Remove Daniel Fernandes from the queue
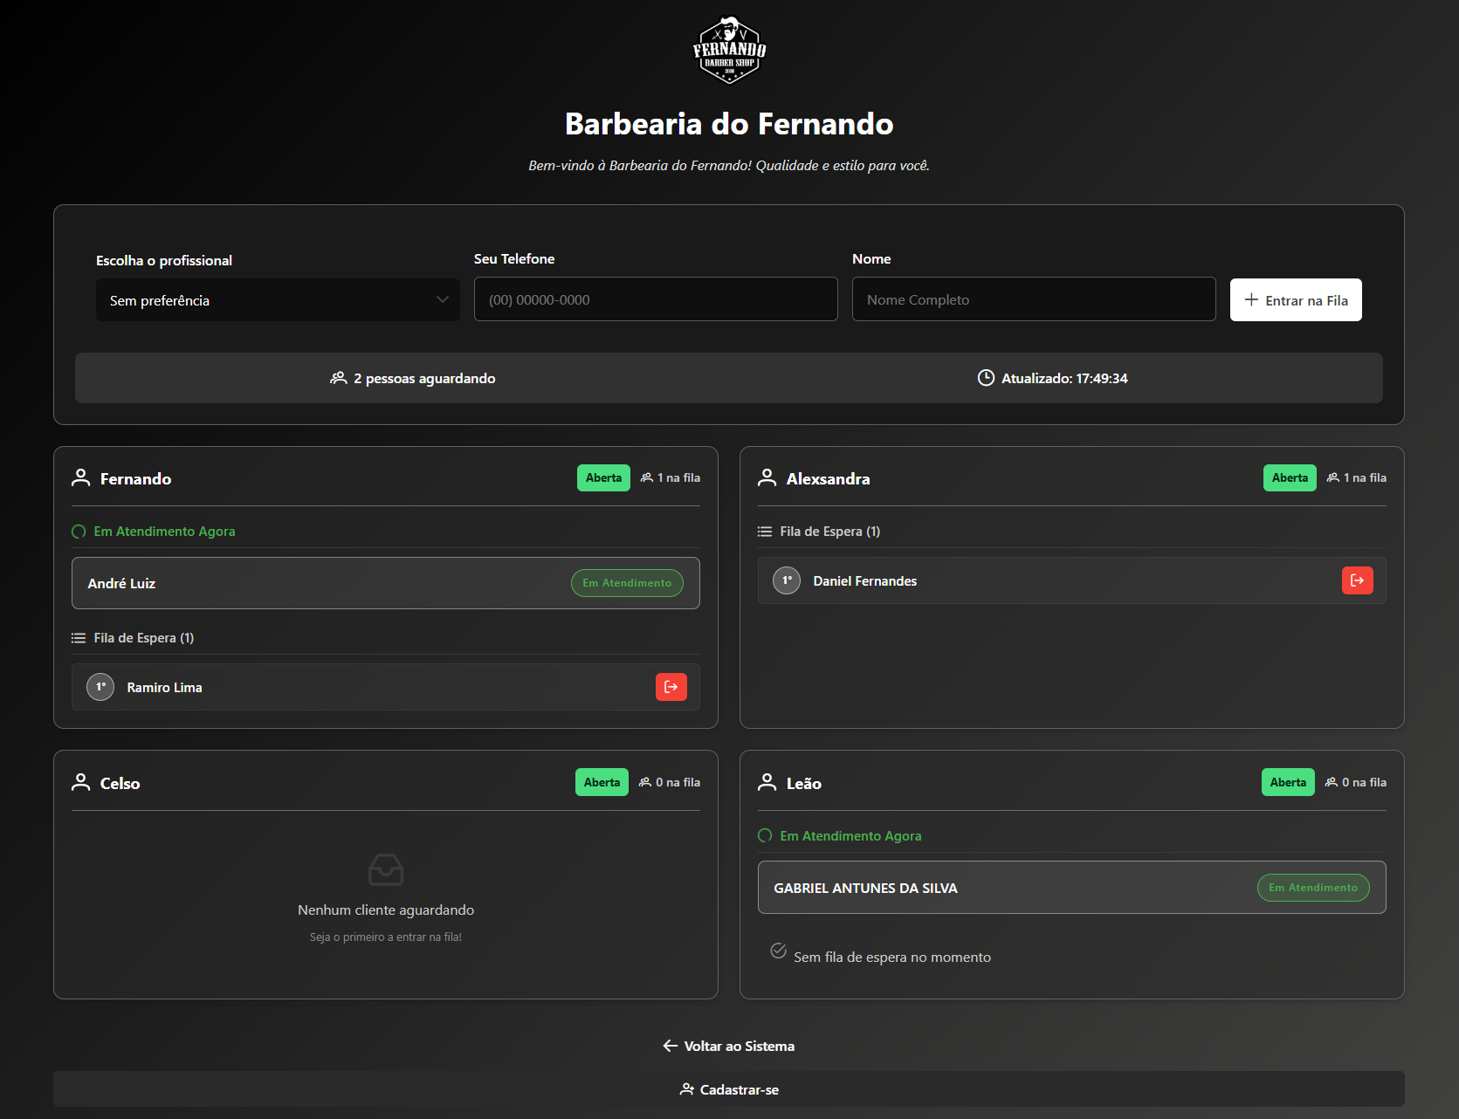 tap(1357, 580)
